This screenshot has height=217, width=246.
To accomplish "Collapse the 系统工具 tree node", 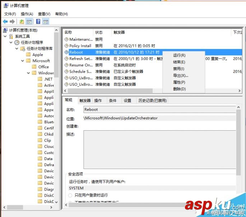I will click(5, 36).
